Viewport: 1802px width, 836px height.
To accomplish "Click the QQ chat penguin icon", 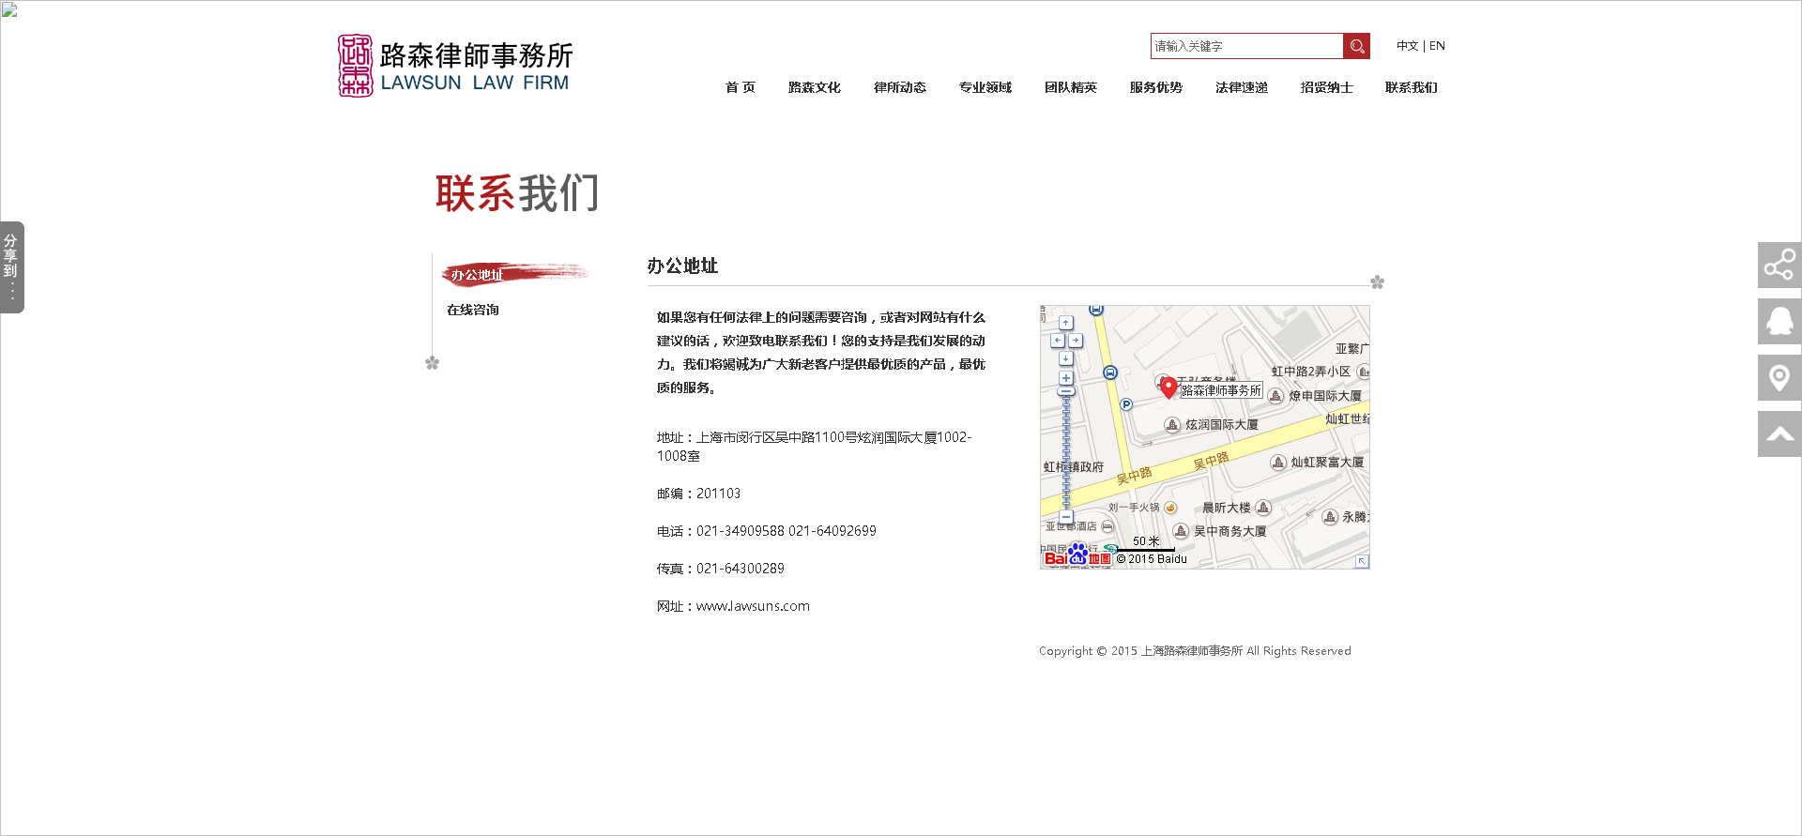I will (x=1779, y=322).
